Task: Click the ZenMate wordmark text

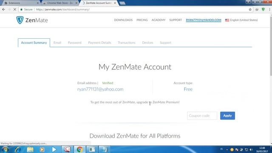Action: pyautogui.click(x=37, y=20)
